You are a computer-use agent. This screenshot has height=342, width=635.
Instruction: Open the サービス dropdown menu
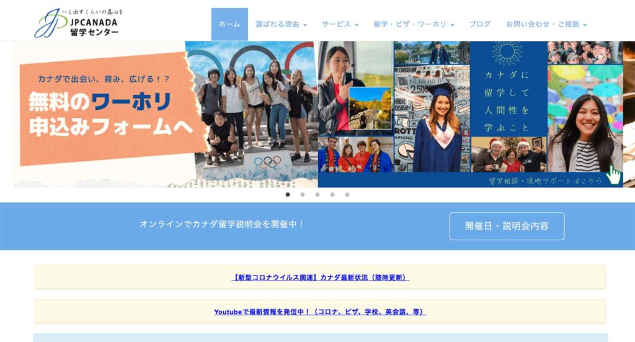(340, 24)
